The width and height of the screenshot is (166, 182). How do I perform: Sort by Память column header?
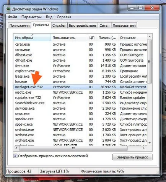coord(107,38)
